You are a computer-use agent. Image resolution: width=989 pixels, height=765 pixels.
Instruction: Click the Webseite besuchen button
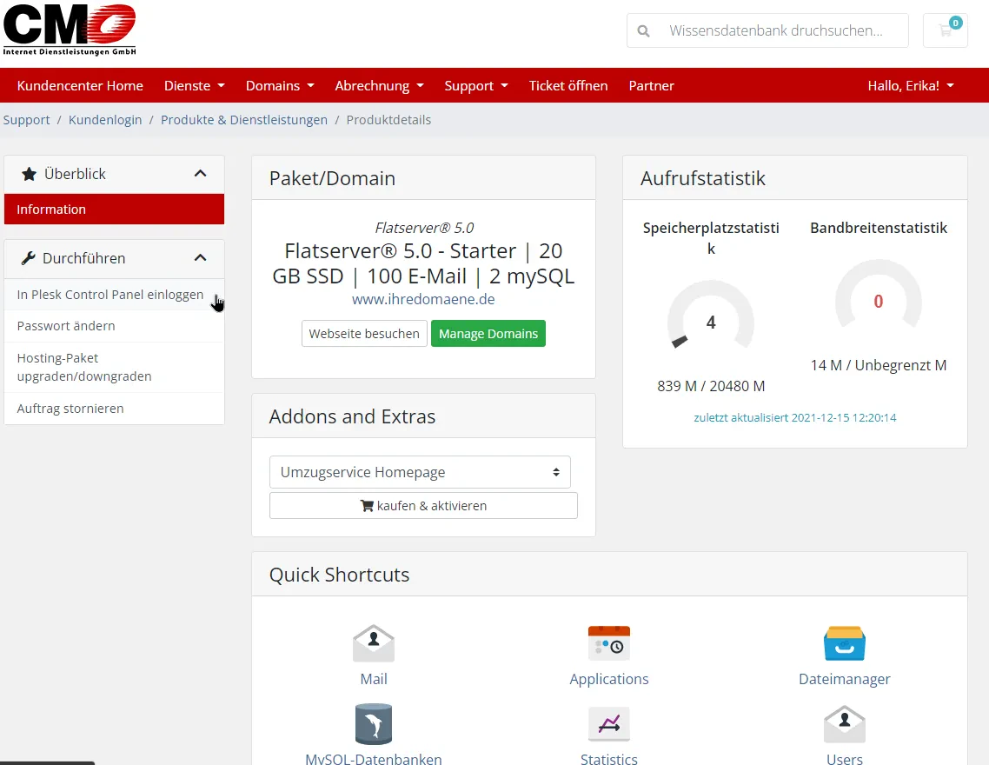(364, 334)
